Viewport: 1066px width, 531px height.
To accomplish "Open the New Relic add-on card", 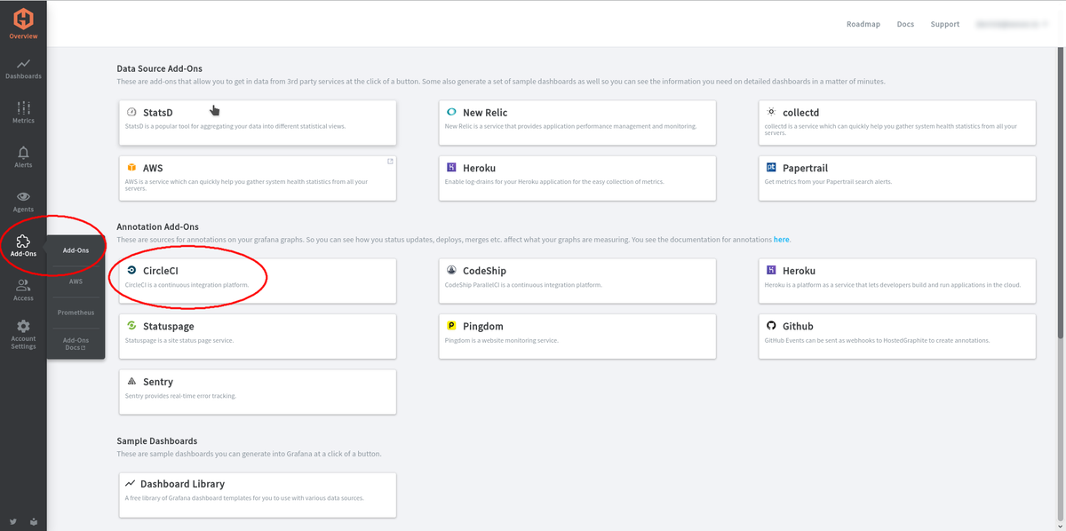I will click(577, 122).
